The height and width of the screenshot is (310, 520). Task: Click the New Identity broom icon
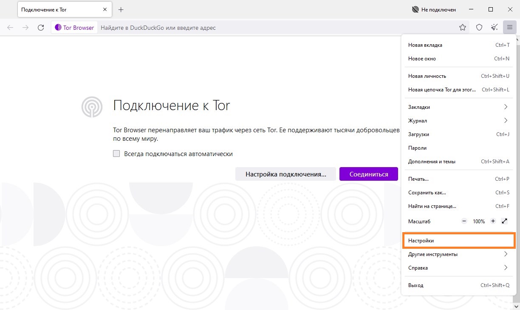coord(494,28)
